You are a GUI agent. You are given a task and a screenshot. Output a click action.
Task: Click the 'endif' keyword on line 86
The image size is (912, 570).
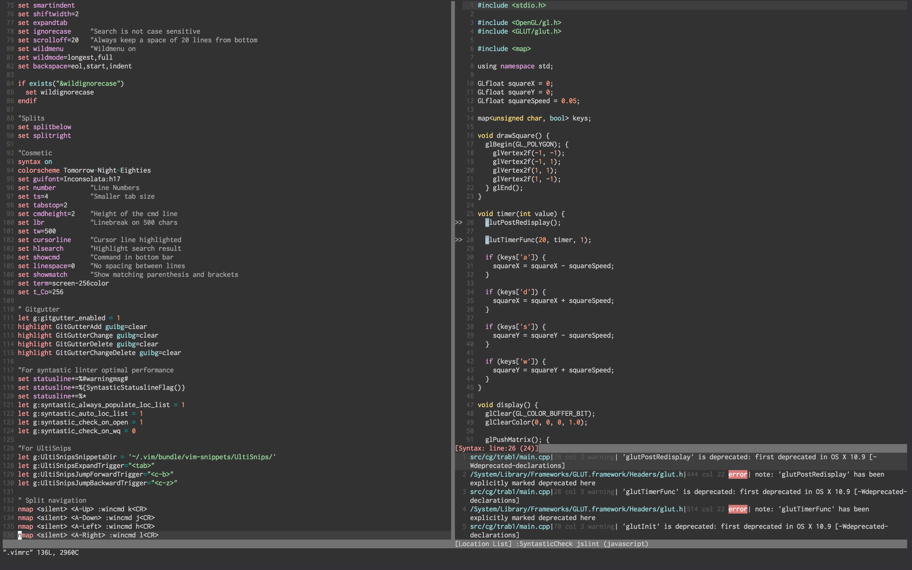point(27,101)
